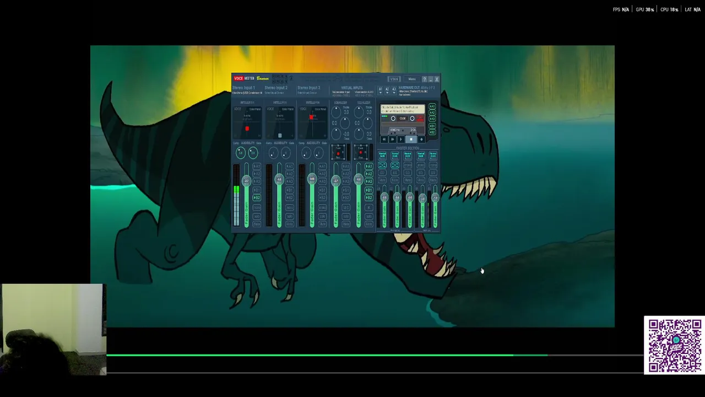Screen dimensions: 705x397
Task: Click the webcam overlay thumbnail
Action: [53, 330]
